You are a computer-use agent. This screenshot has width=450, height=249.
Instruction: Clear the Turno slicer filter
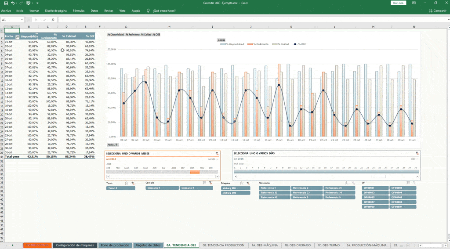[133, 183]
